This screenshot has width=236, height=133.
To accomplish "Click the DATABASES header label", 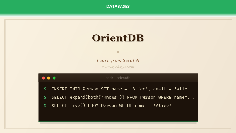I will (x=118, y=6).
